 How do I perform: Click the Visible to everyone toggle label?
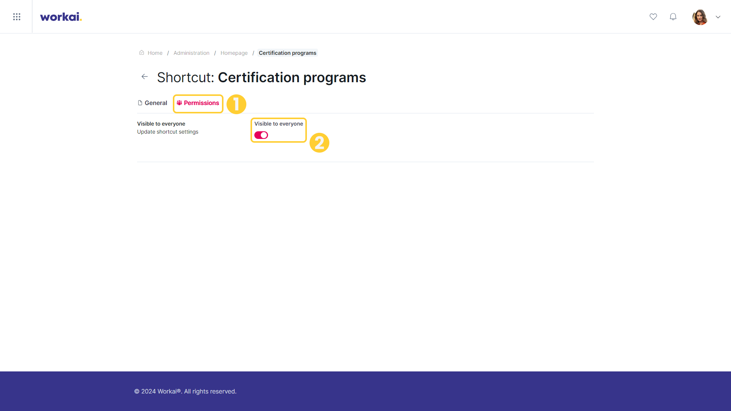pos(279,124)
